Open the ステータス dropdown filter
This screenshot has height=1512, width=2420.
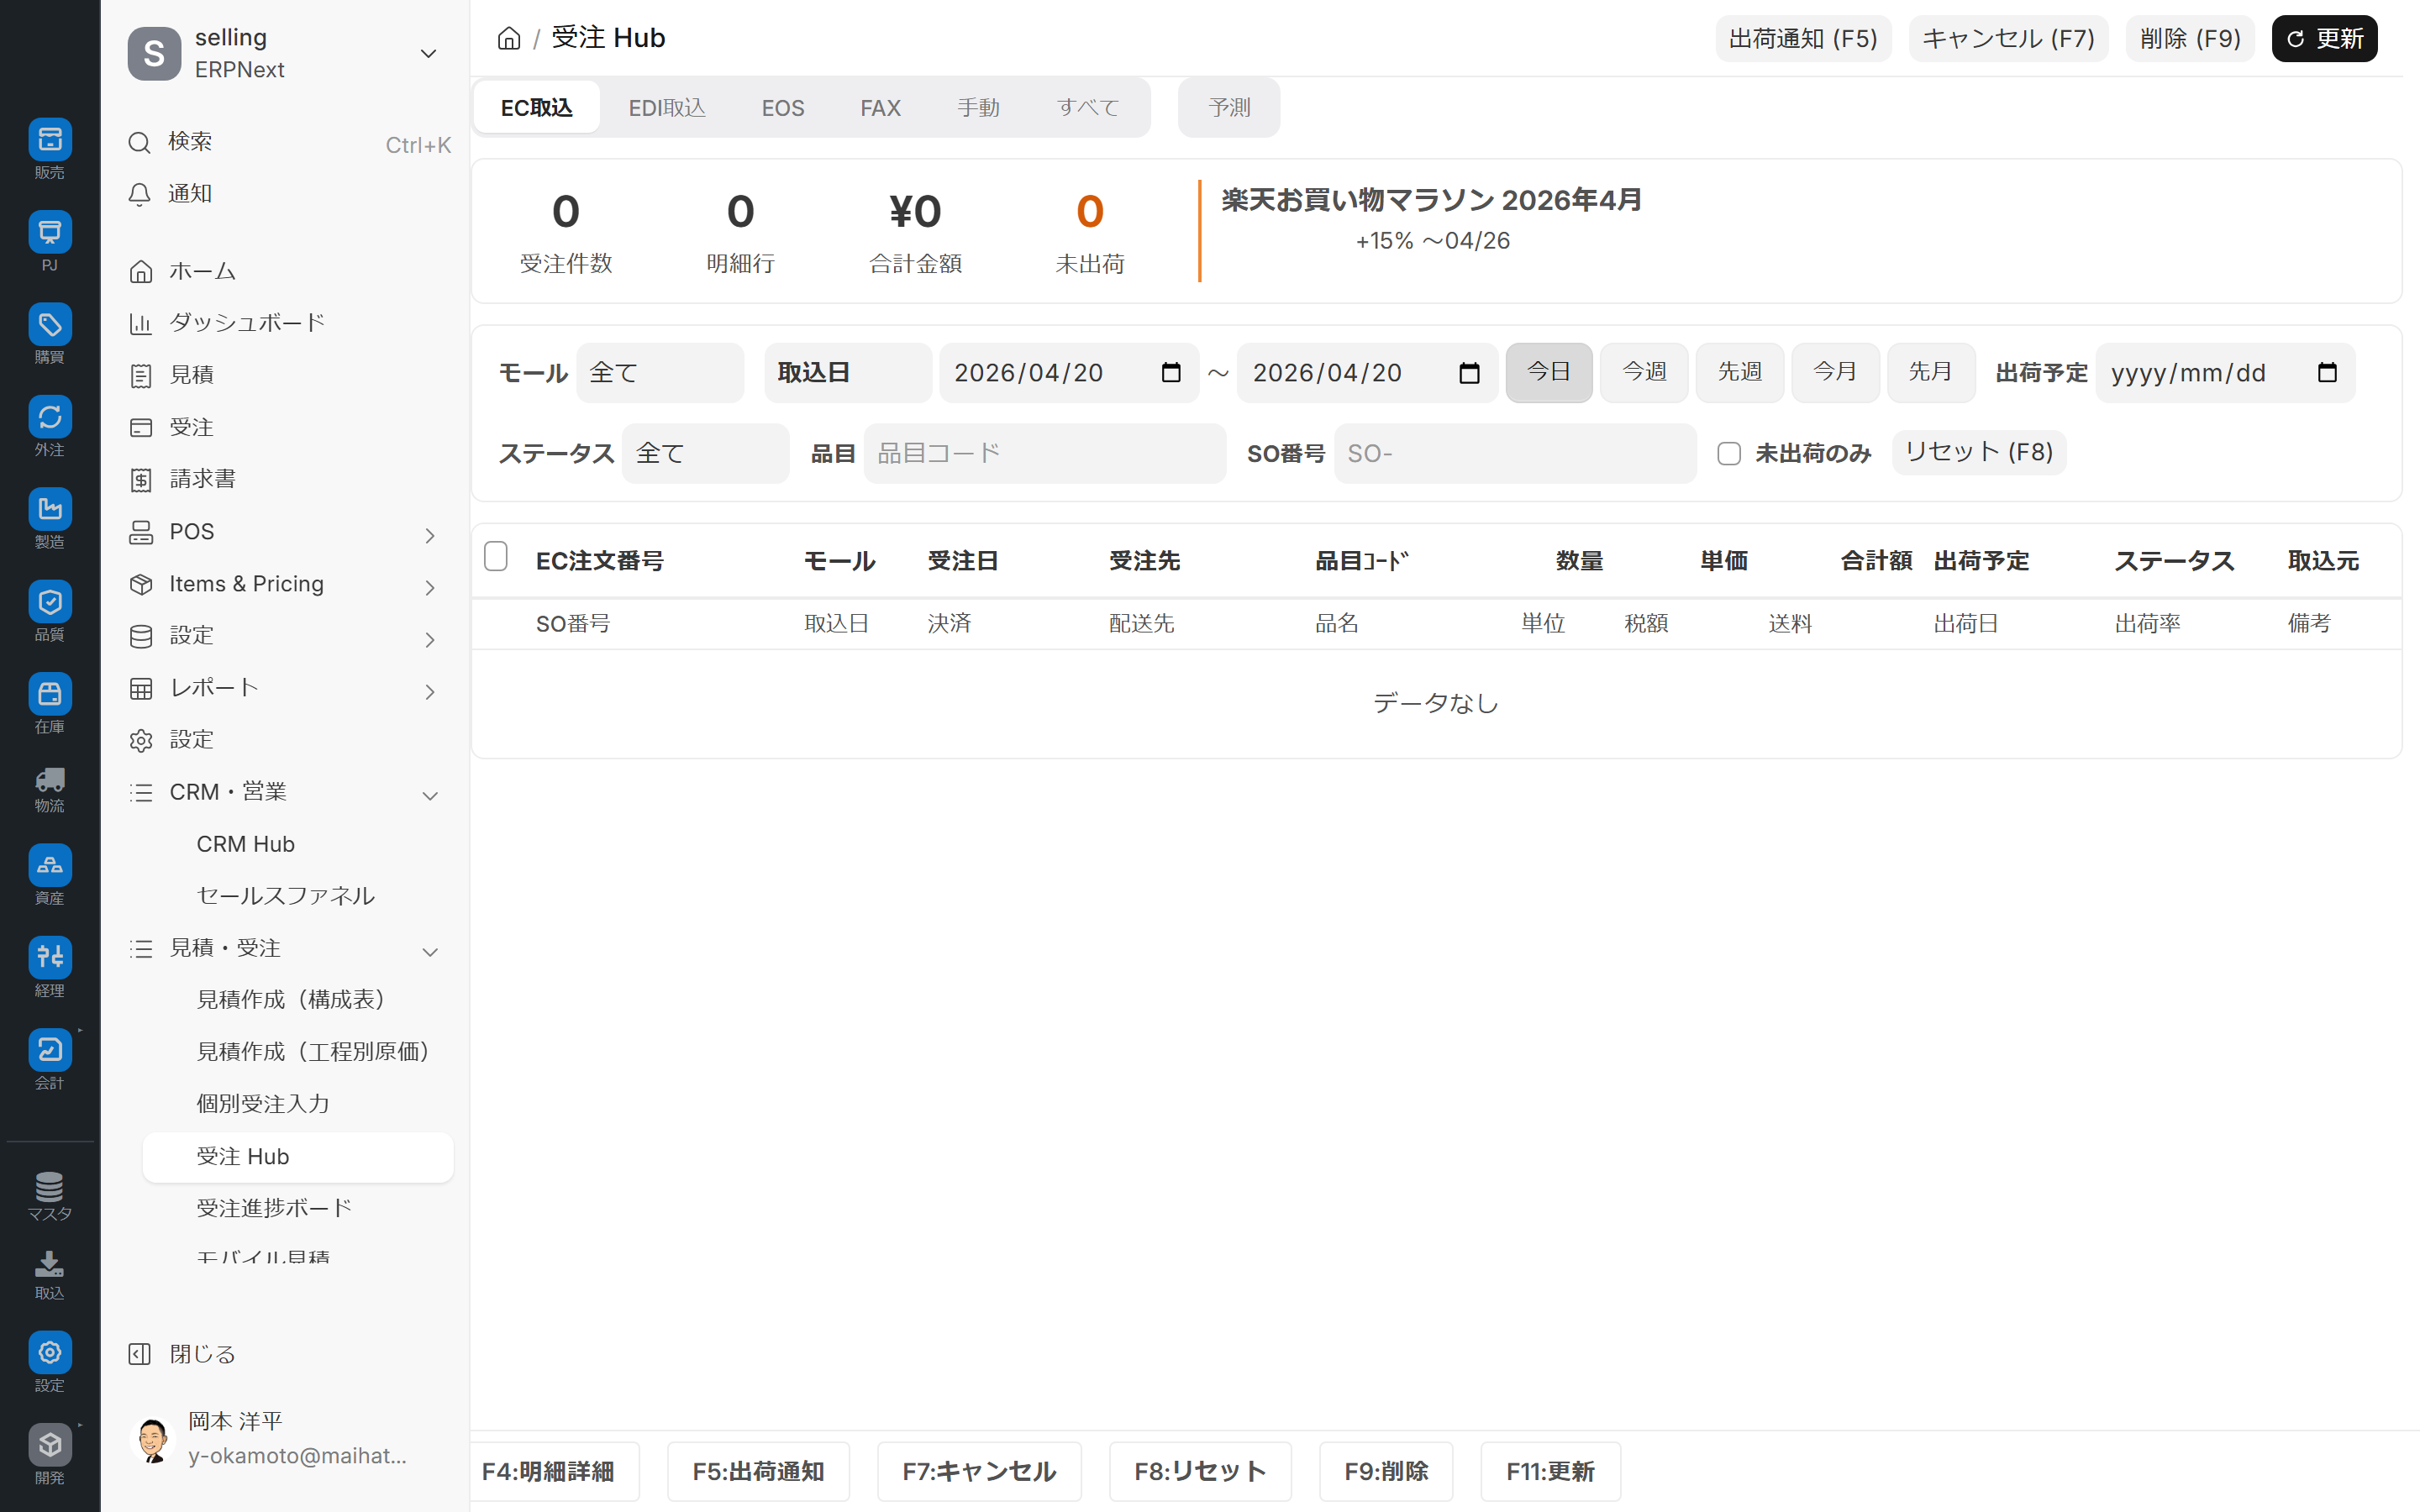pyautogui.click(x=705, y=454)
